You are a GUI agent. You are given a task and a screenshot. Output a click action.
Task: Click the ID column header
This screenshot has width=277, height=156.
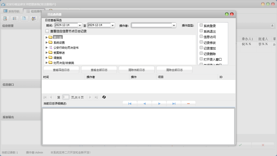(x=227, y=77)
